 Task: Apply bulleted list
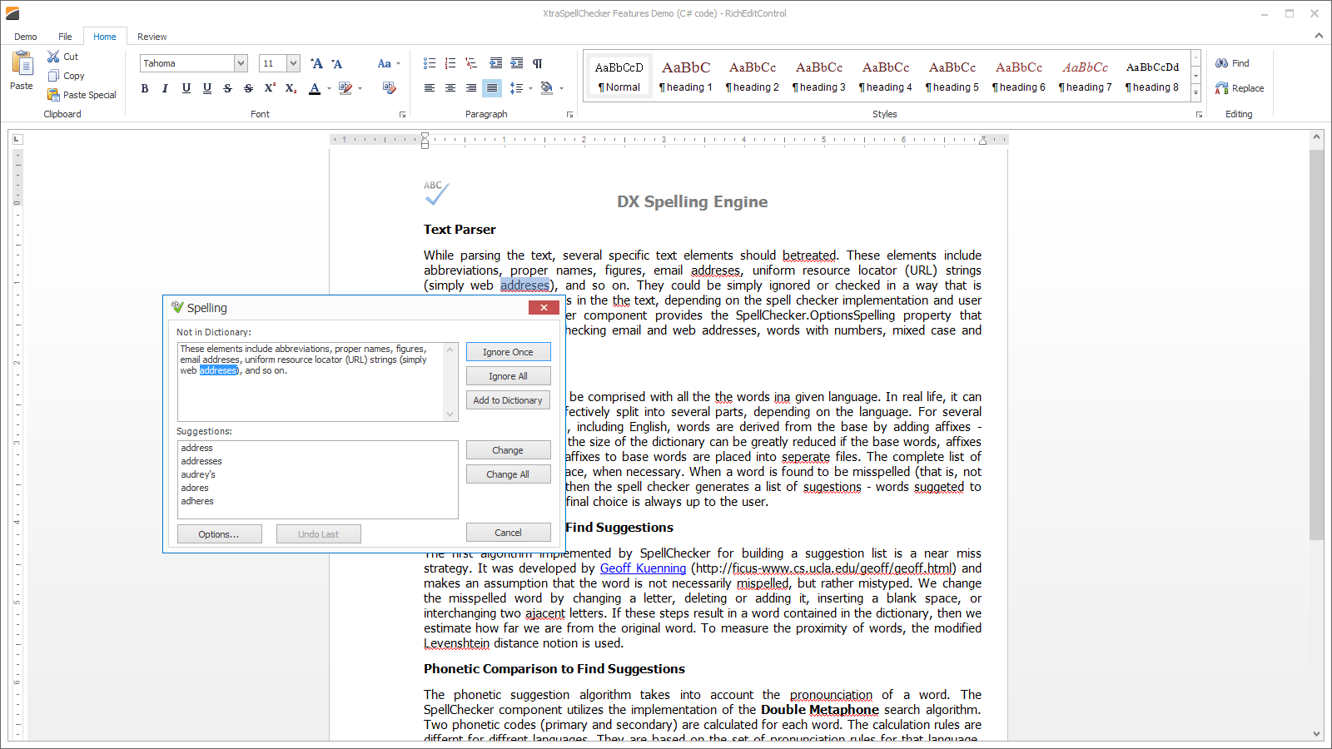430,63
